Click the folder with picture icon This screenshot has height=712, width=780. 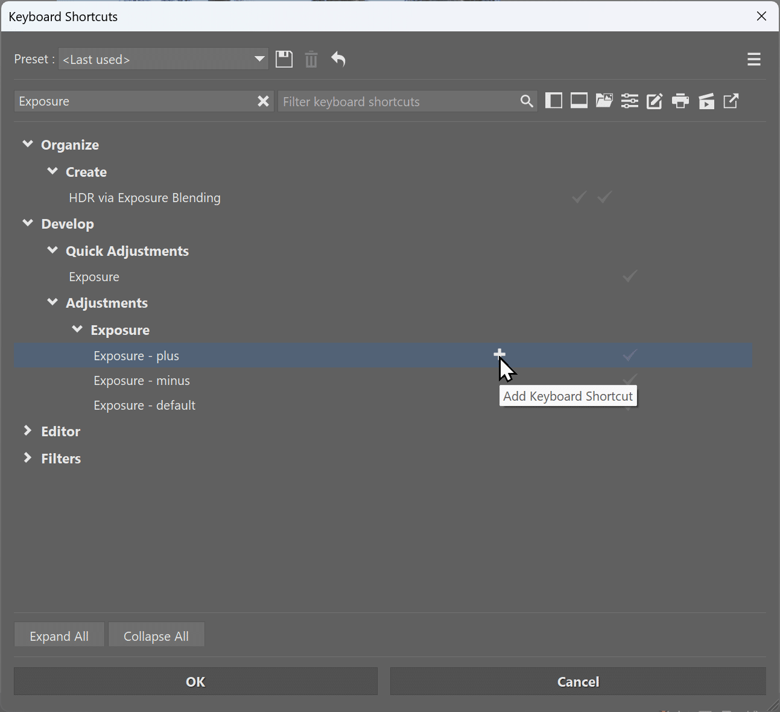pyautogui.click(x=604, y=101)
